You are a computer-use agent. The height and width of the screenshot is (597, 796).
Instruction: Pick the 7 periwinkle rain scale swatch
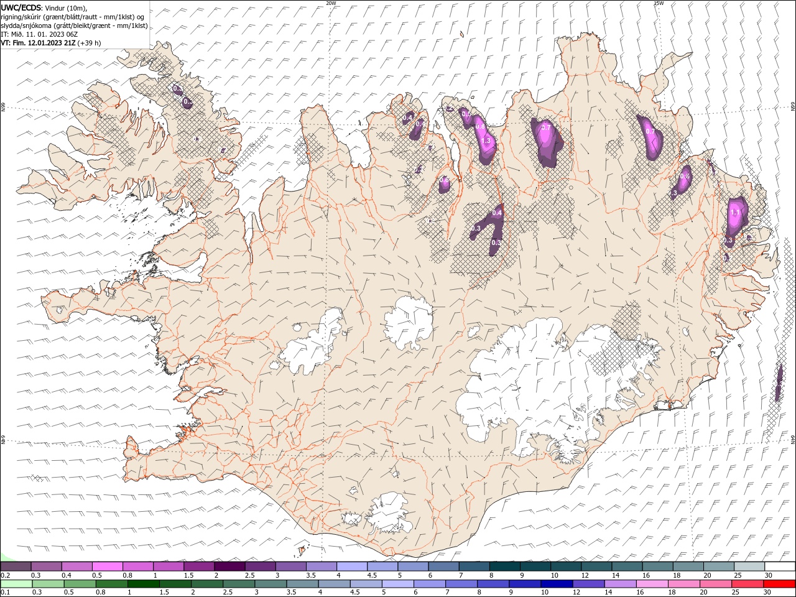tap(461, 584)
